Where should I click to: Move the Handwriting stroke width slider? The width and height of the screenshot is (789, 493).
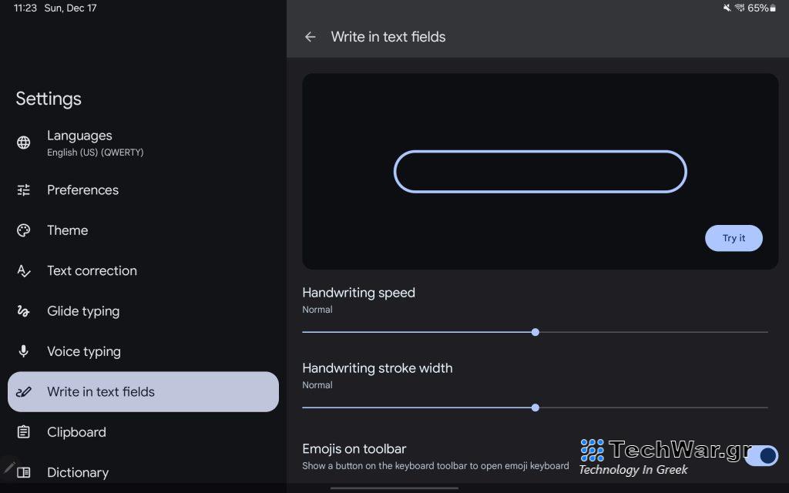pyautogui.click(x=536, y=407)
